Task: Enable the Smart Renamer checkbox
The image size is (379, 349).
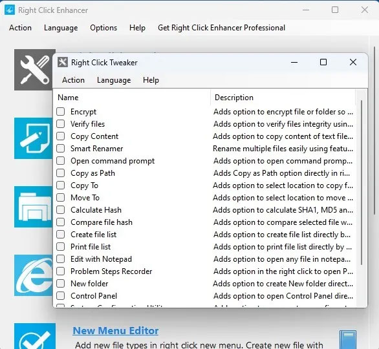Action: coord(60,148)
